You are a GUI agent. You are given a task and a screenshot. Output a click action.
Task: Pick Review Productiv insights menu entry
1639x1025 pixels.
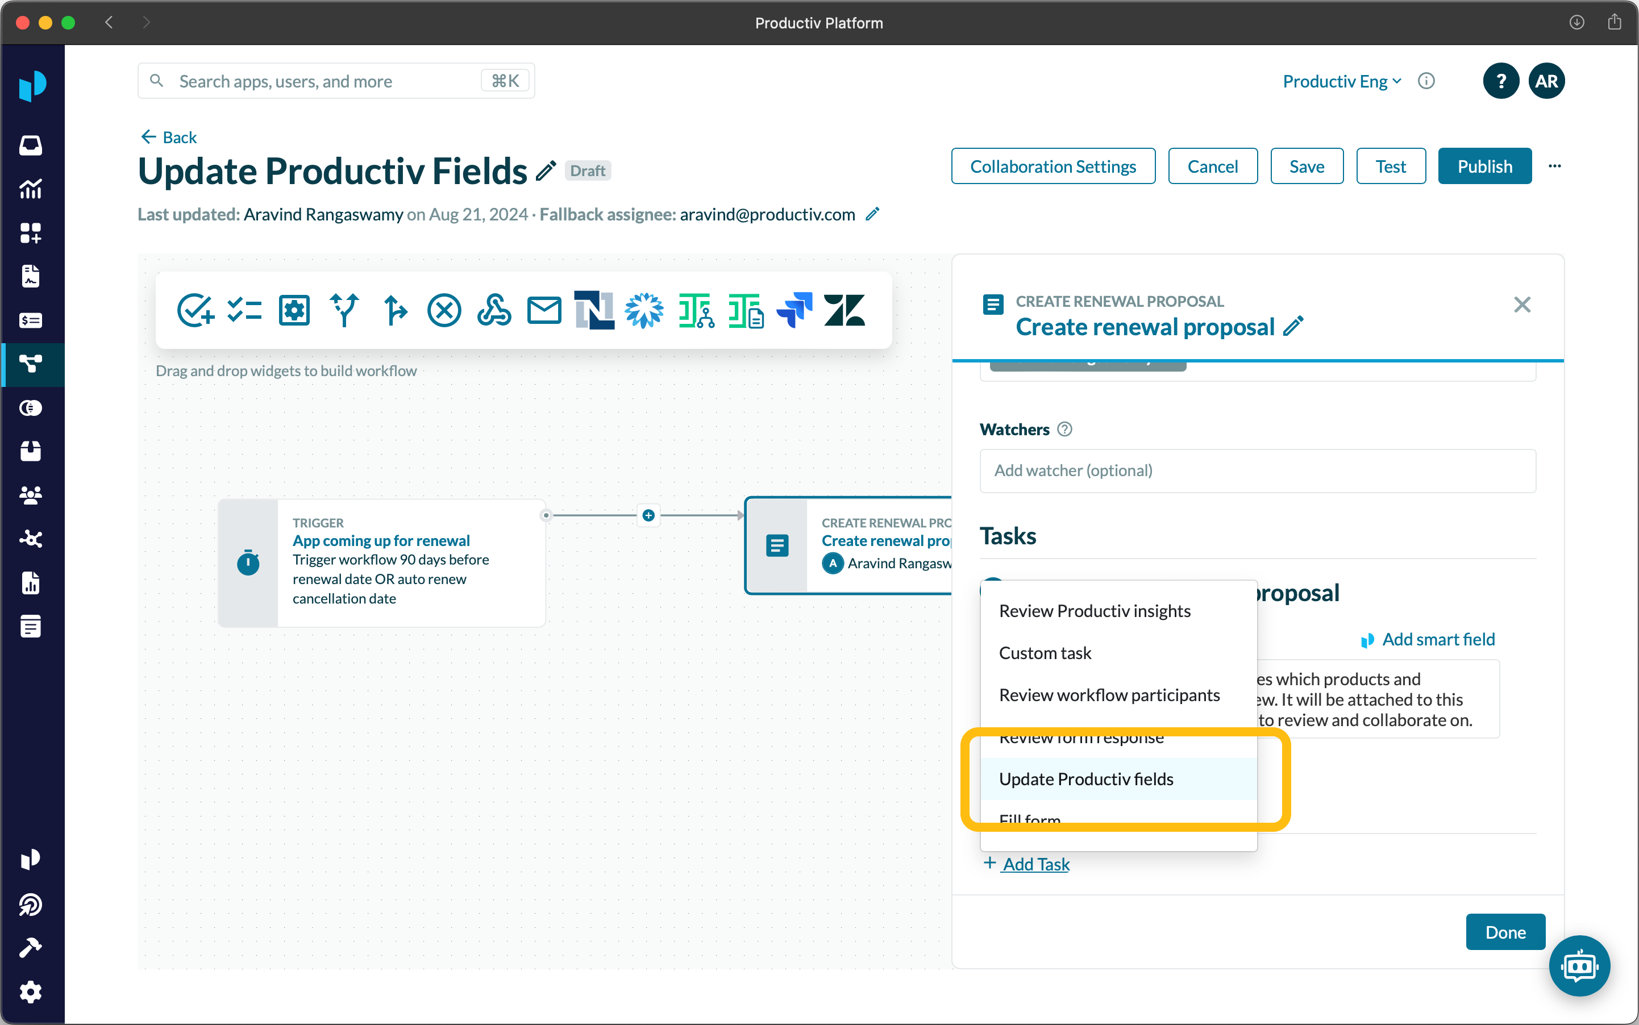click(1095, 611)
